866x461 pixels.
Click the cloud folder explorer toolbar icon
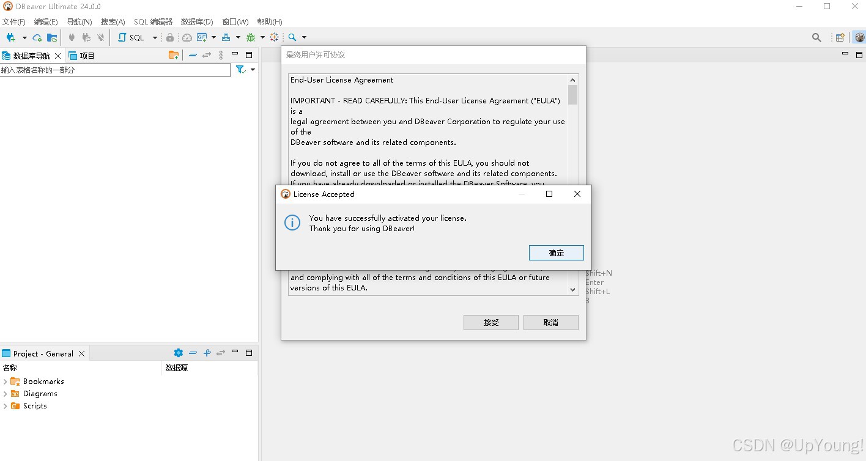pos(52,37)
